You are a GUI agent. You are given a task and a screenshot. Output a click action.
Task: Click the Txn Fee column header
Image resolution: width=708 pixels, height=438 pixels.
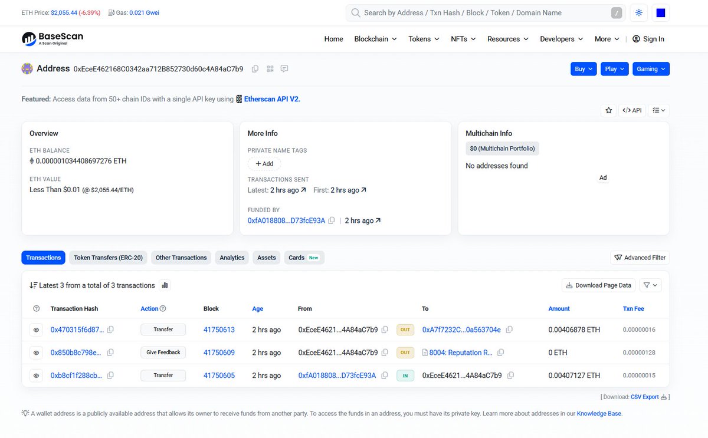[633, 308]
